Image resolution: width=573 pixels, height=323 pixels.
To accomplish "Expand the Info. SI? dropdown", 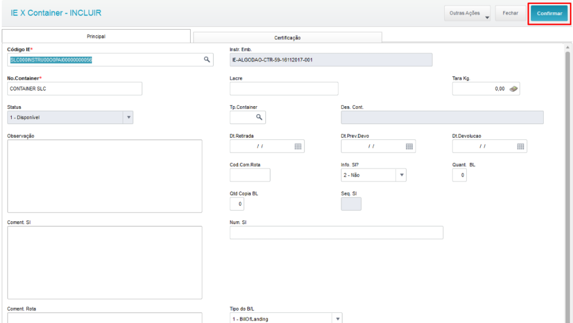I will click(x=401, y=175).
